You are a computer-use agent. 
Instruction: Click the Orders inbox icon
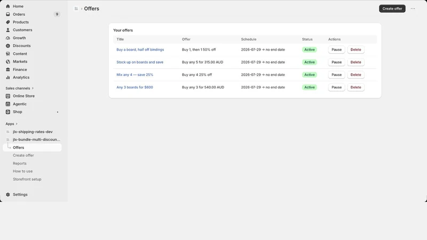pos(8,14)
